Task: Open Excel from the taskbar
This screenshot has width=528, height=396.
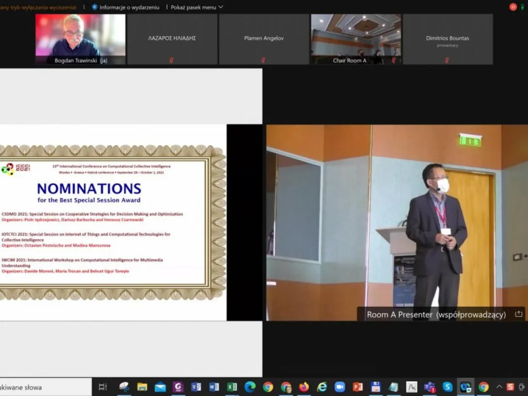Action: (x=232, y=387)
